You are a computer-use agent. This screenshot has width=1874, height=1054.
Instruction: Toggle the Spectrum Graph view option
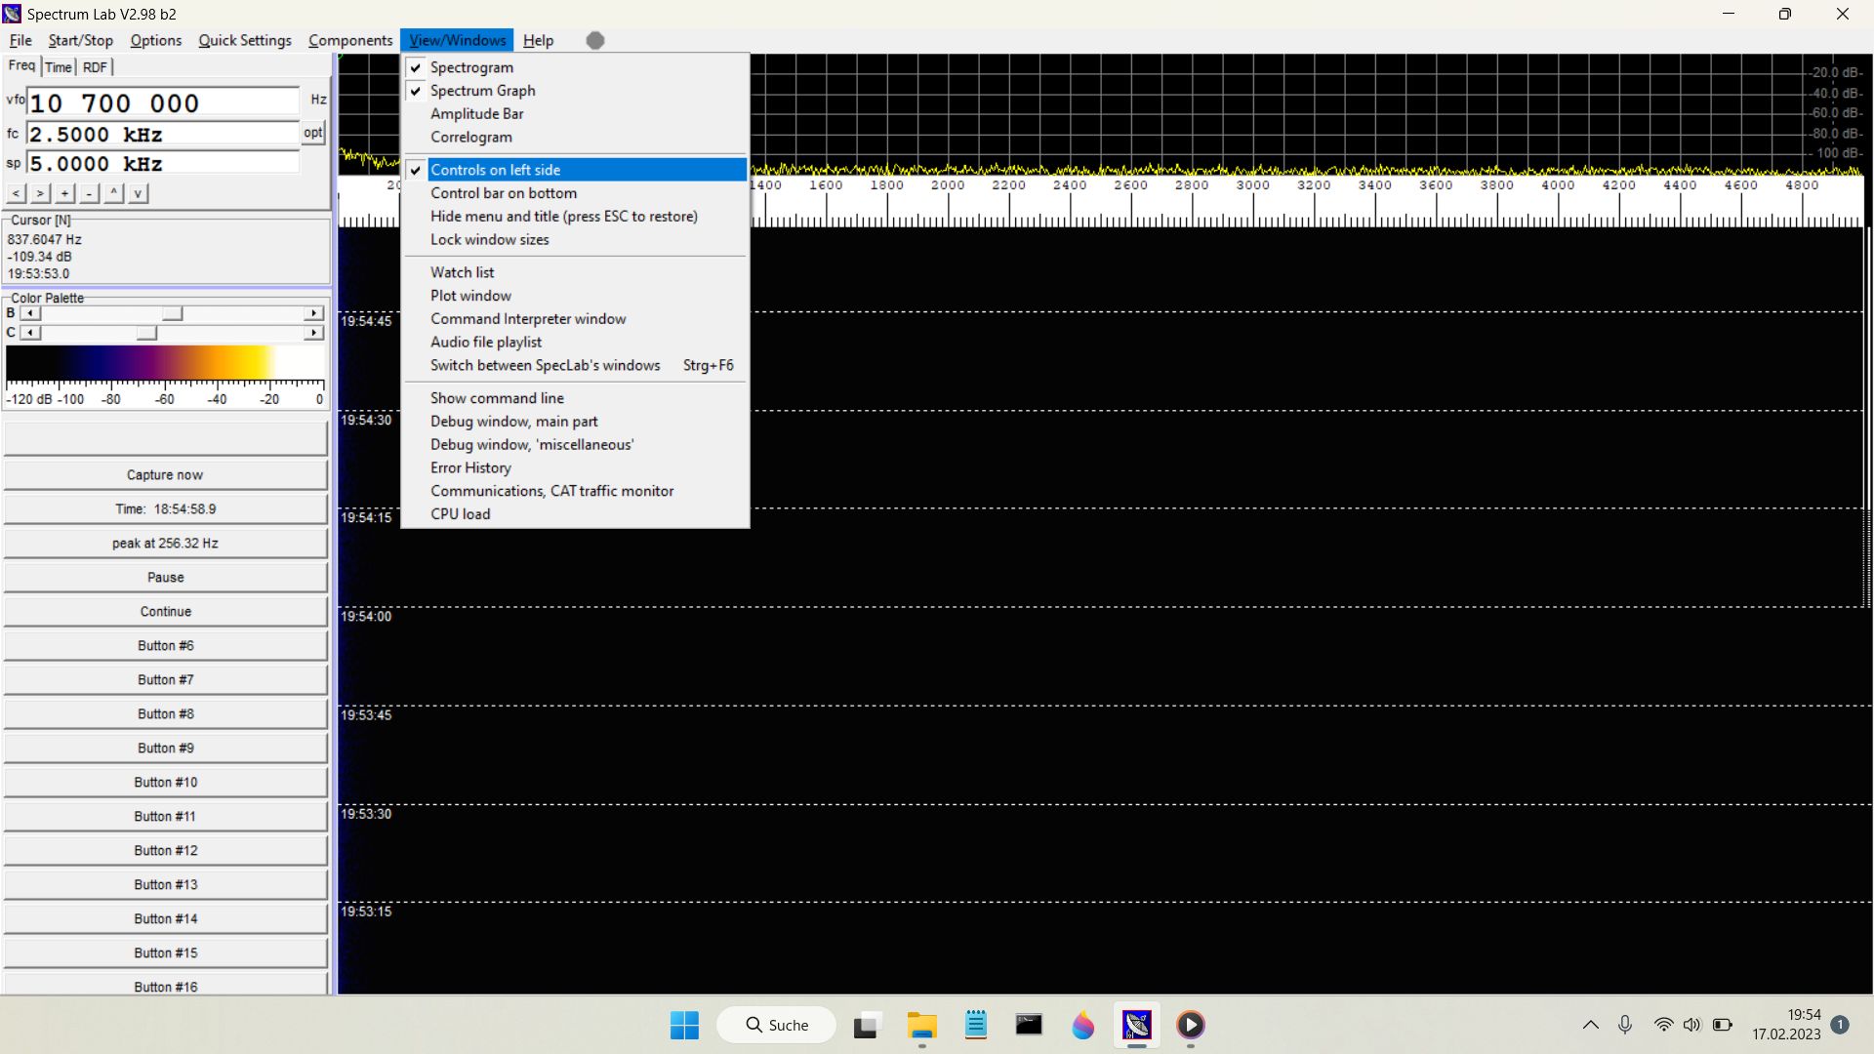[x=575, y=91]
